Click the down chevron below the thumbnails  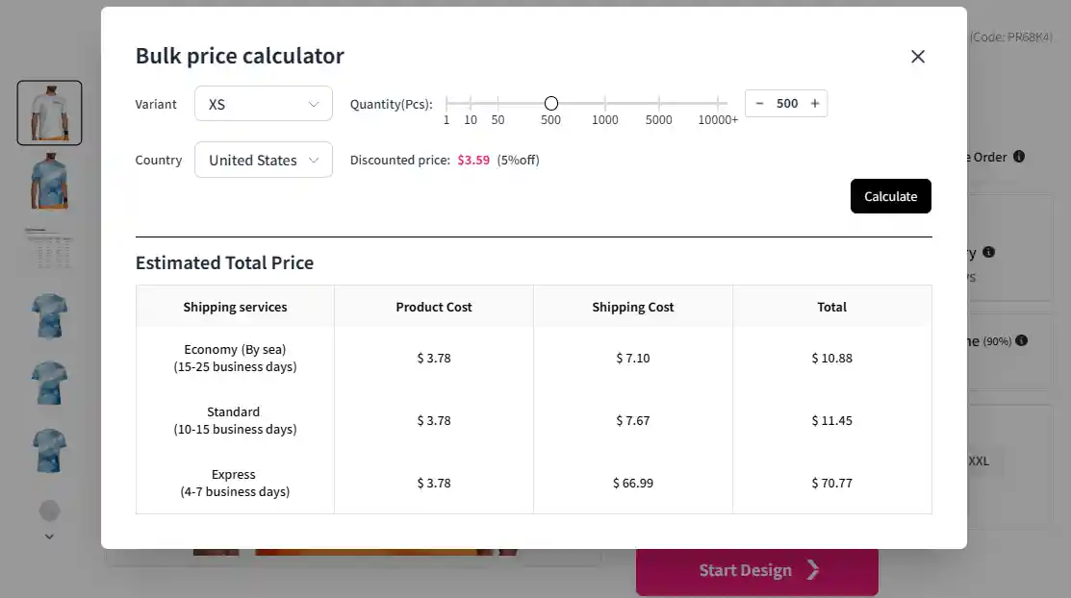coord(49,536)
